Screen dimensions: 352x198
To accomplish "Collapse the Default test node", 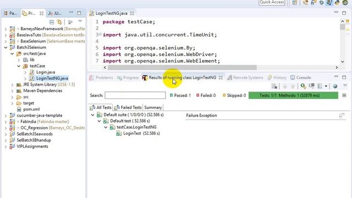I will [99, 121].
